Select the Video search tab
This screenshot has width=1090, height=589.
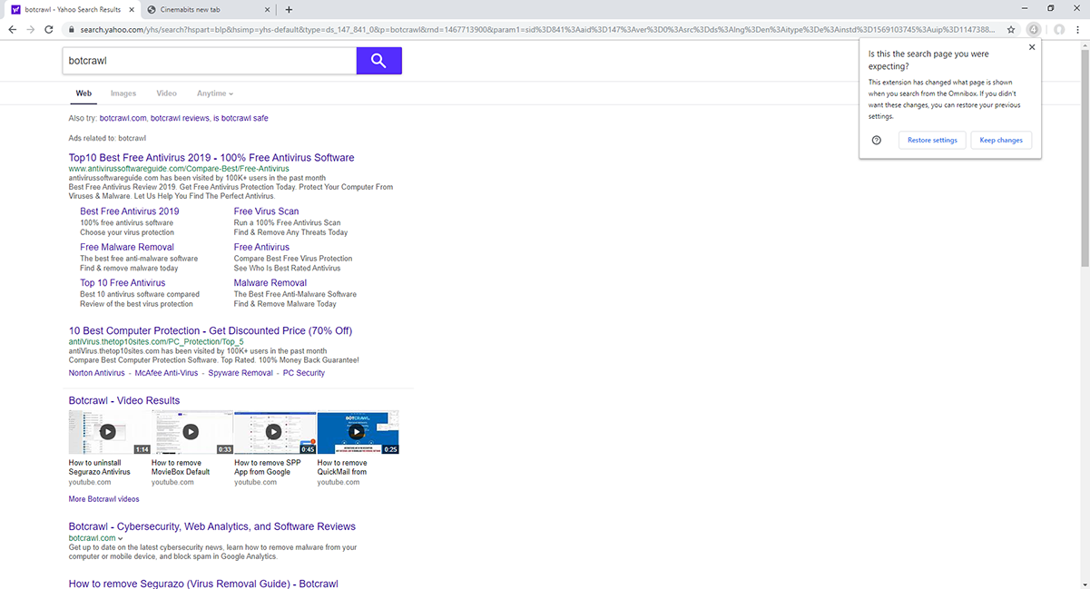pos(166,93)
